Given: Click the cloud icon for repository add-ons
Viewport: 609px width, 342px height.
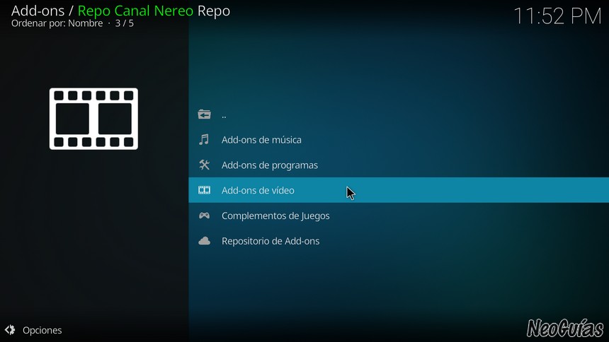Looking at the screenshot, I should tap(204, 241).
